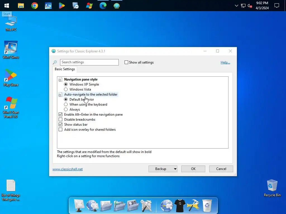Click the globe browser dock icon
The height and width of the screenshot is (214, 286).
click(x=166, y=206)
